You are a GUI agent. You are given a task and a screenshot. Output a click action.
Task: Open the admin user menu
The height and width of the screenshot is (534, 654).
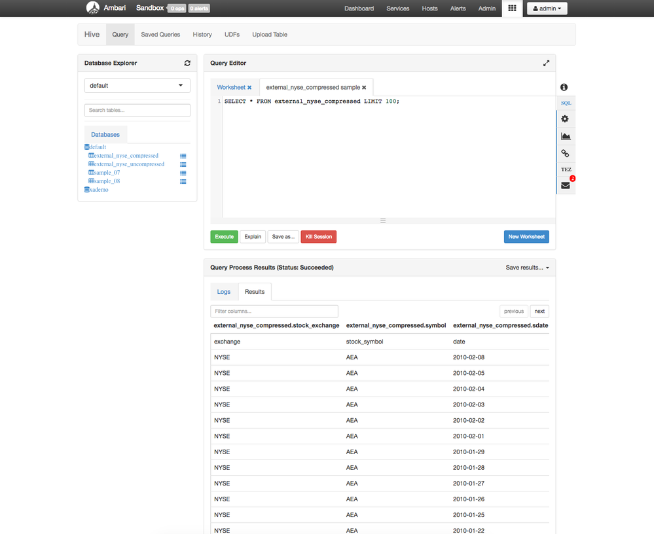547,8
